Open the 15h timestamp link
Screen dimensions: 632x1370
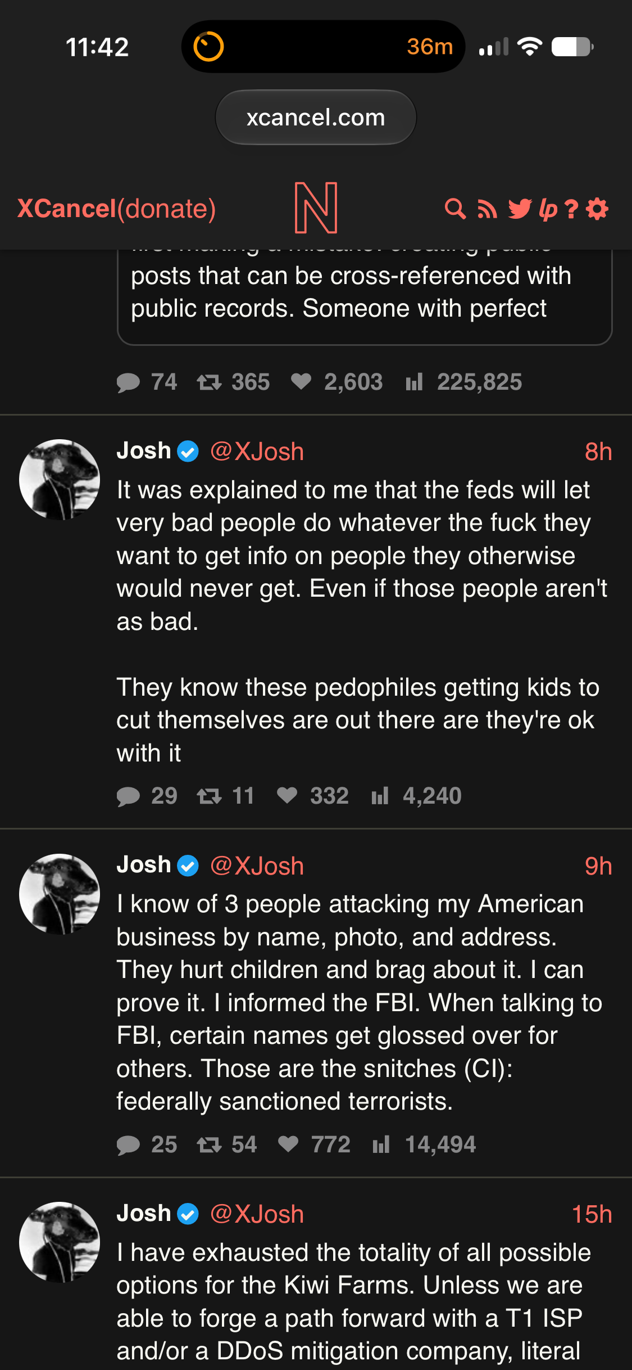pyautogui.click(x=592, y=1214)
